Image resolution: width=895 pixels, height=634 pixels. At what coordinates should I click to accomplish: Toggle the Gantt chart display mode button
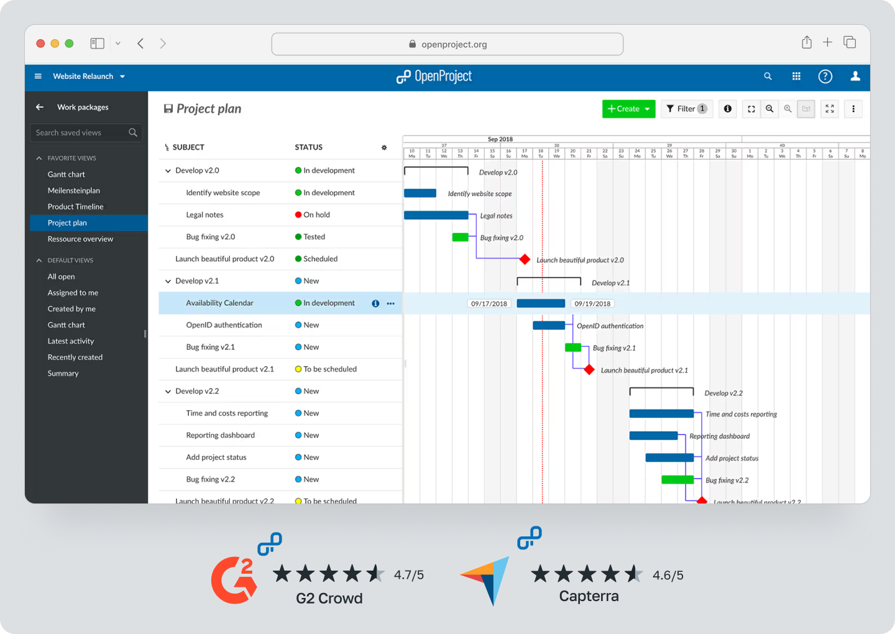coord(806,109)
